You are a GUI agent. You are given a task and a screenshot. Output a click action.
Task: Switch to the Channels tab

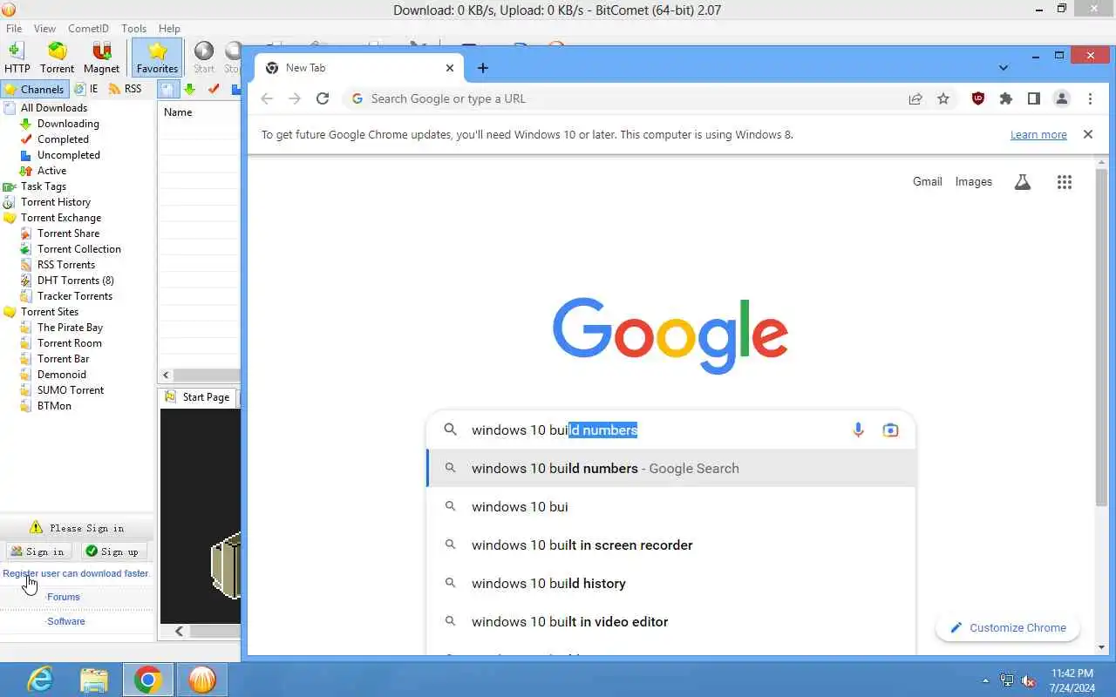click(34, 89)
